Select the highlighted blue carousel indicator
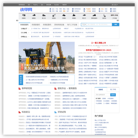 click(60, 71)
